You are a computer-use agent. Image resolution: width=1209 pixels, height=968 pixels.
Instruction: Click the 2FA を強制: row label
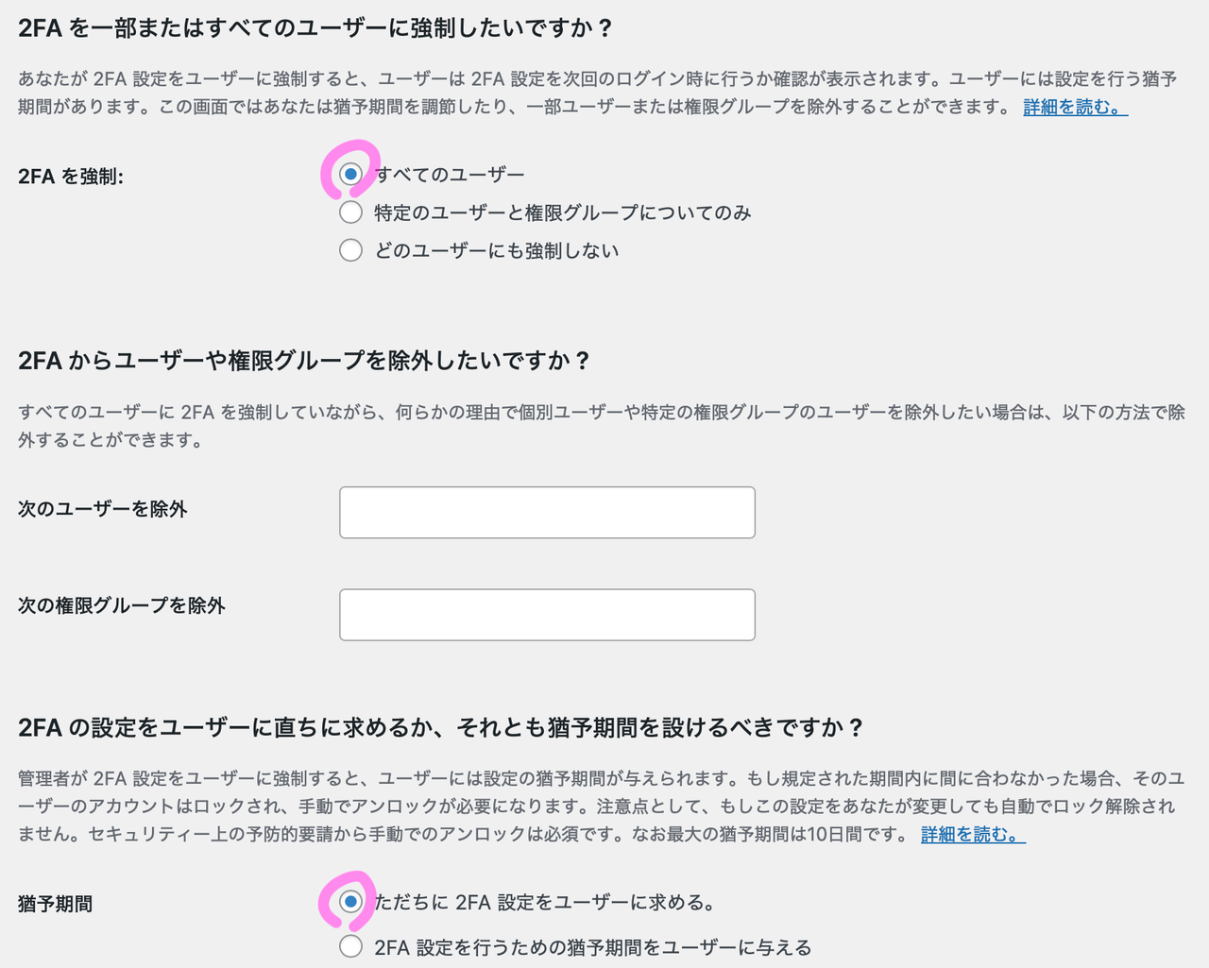(71, 177)
